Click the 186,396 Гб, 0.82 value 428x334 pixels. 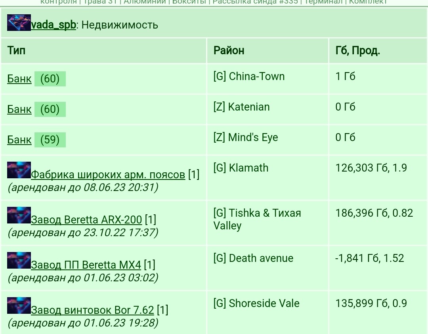(x=374, y=214)
